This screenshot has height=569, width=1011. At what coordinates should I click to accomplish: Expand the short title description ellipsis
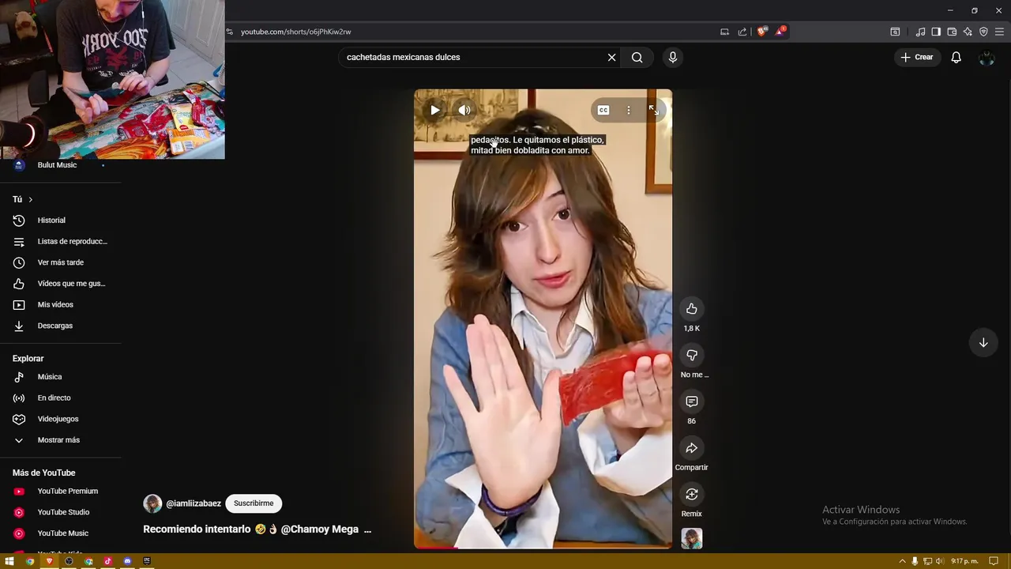(x=366, y=529)
